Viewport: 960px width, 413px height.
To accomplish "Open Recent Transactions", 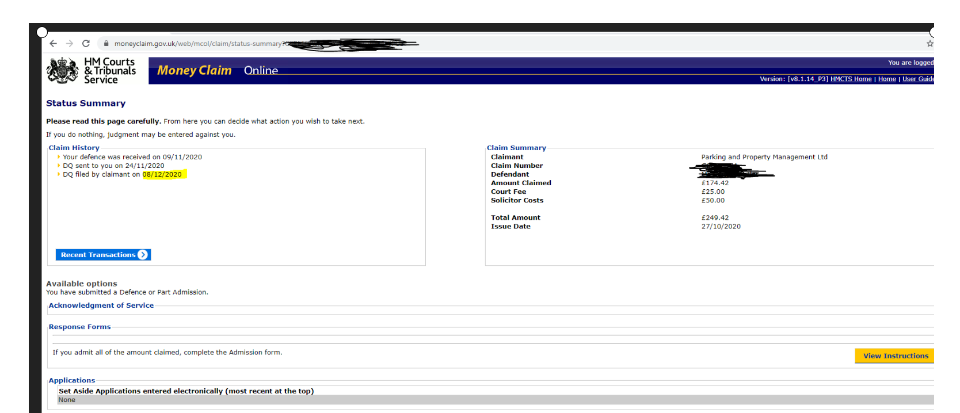I will [103, 255].
